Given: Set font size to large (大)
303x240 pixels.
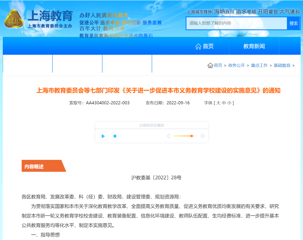Looking at the screenshot, I should 218,103.
